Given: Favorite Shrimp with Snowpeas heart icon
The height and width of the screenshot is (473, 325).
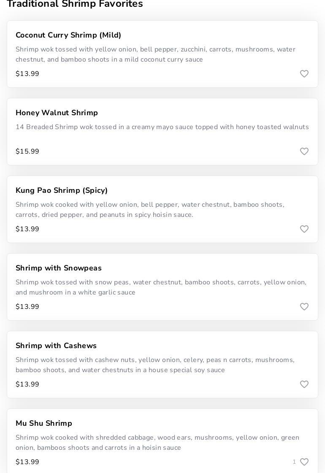Looking at the screenshot, I should point(304,307).
